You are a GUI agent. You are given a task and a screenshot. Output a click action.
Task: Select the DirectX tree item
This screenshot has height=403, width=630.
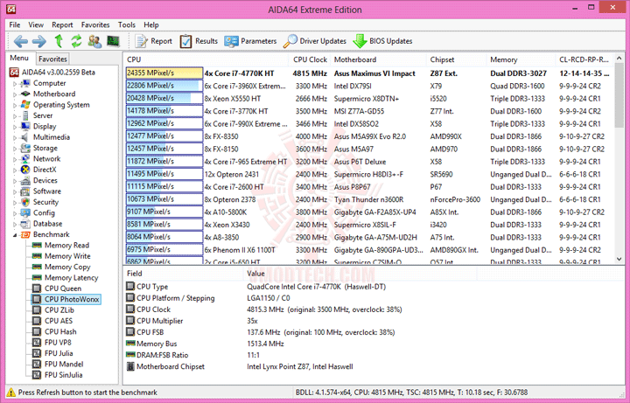pyautogui.click(x=45, y=170)
